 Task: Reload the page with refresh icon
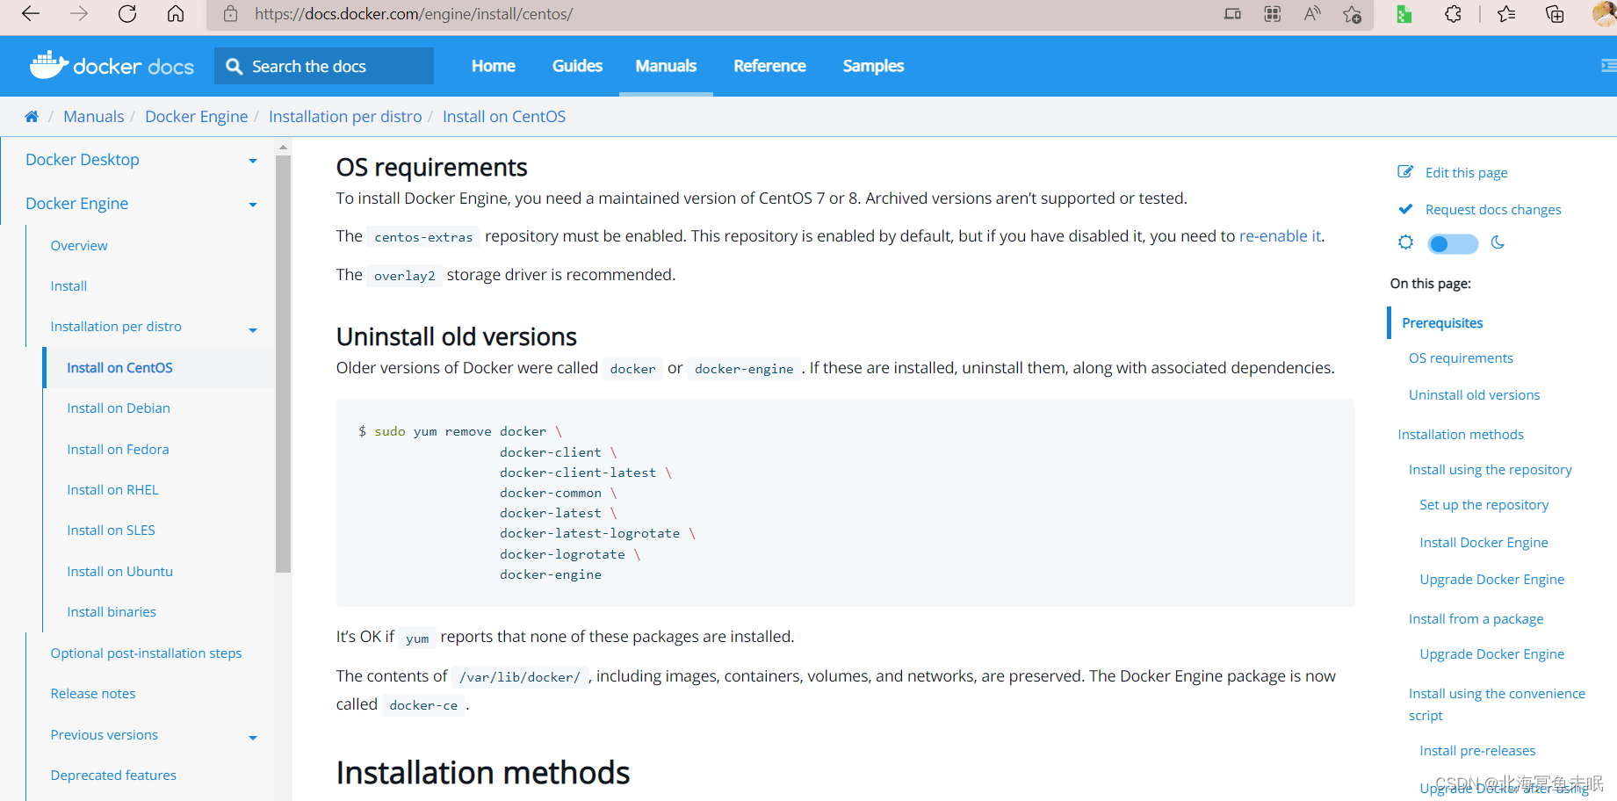coord(127,13)
